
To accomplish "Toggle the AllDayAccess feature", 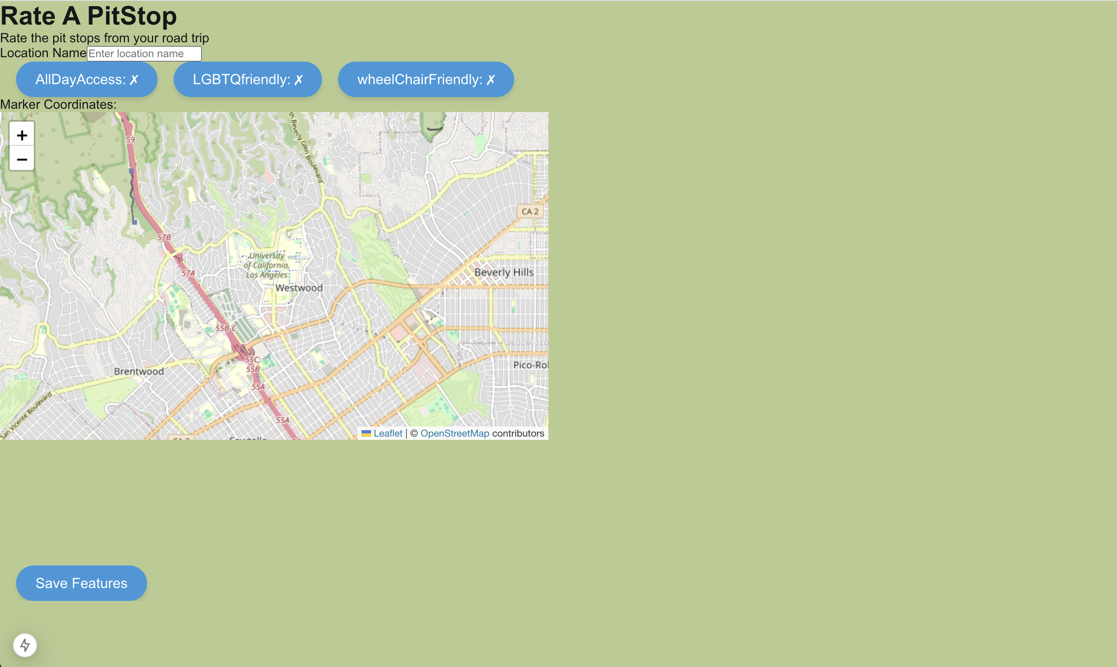I will (87, 80).
